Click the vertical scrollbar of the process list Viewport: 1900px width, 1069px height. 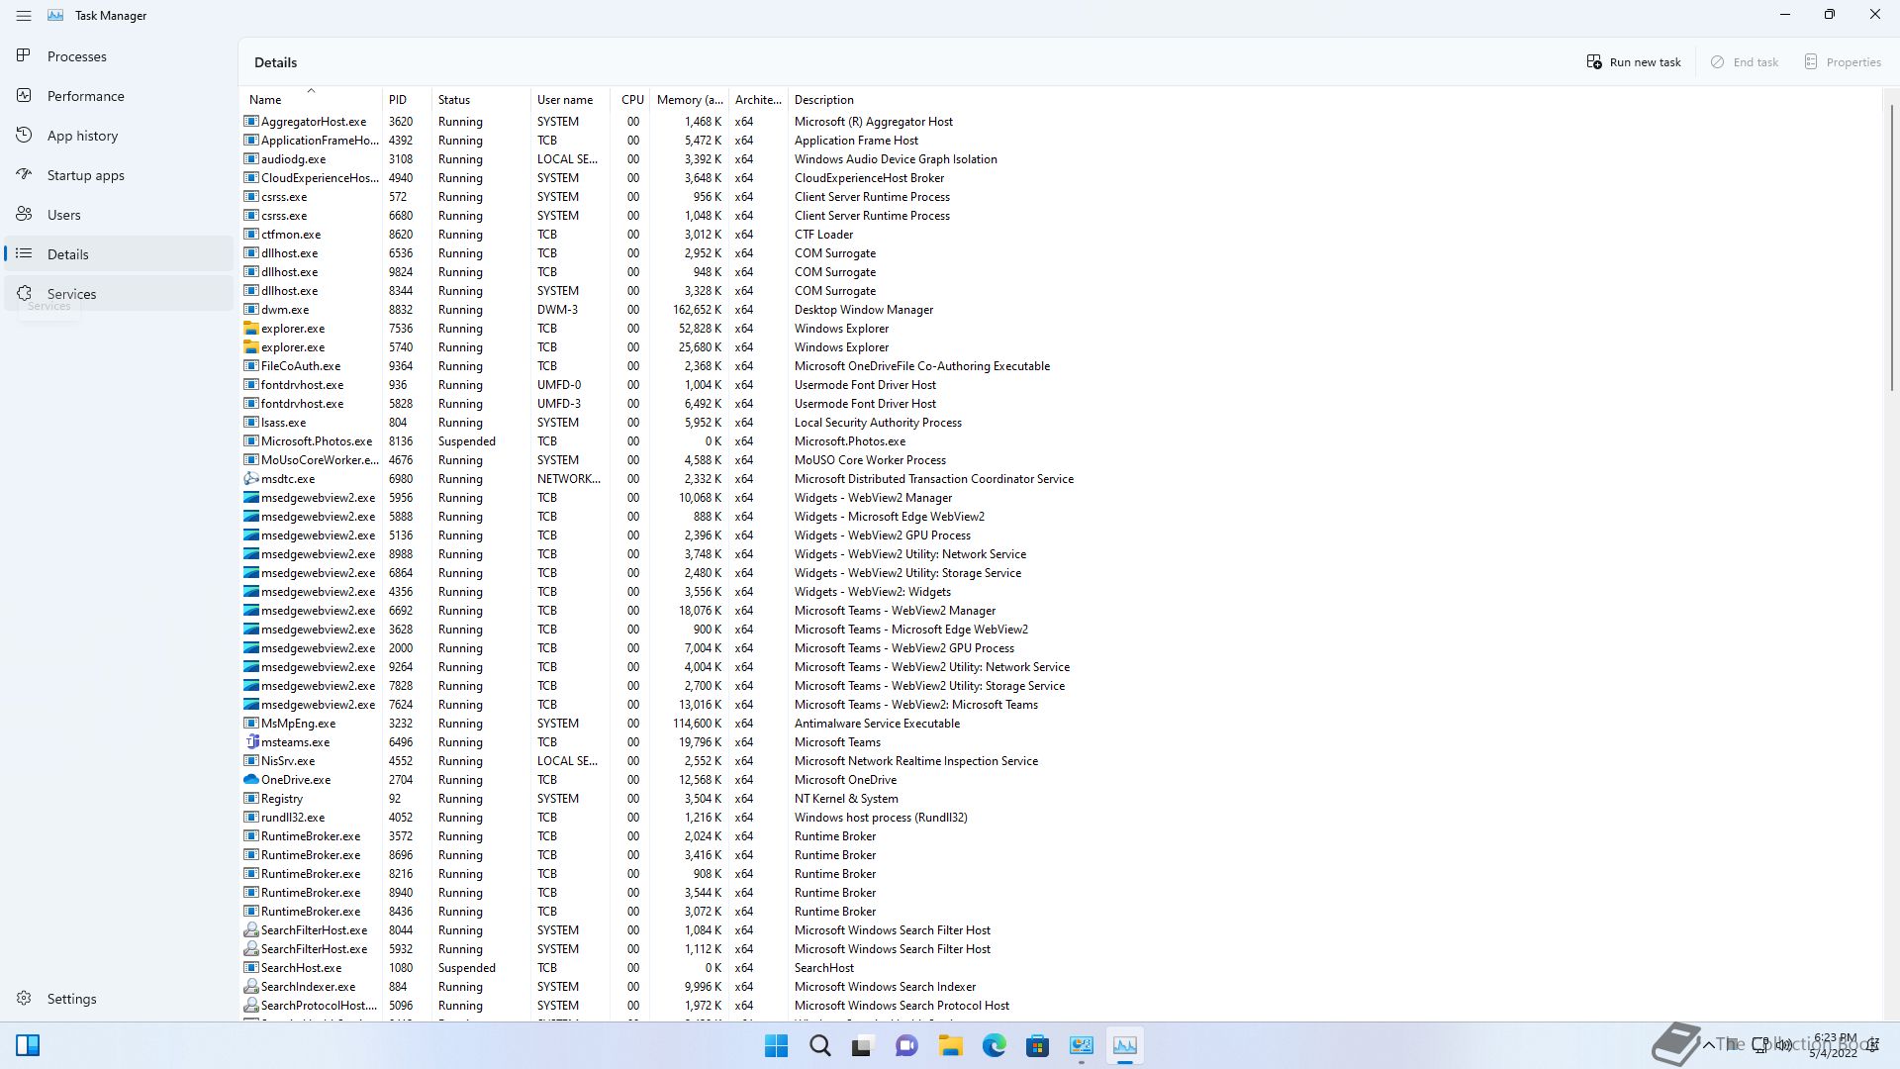1891,247
